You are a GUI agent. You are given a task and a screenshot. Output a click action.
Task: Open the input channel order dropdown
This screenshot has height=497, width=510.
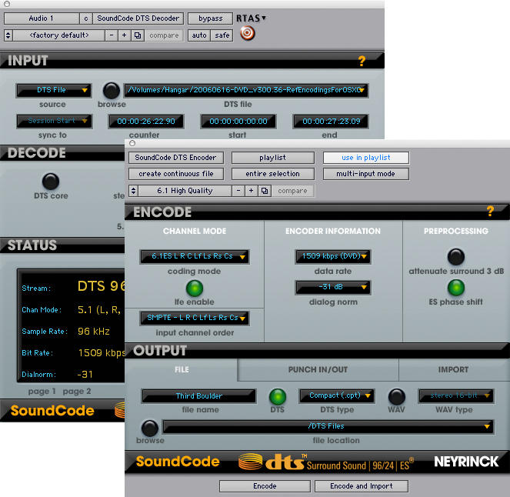(195, 318)
